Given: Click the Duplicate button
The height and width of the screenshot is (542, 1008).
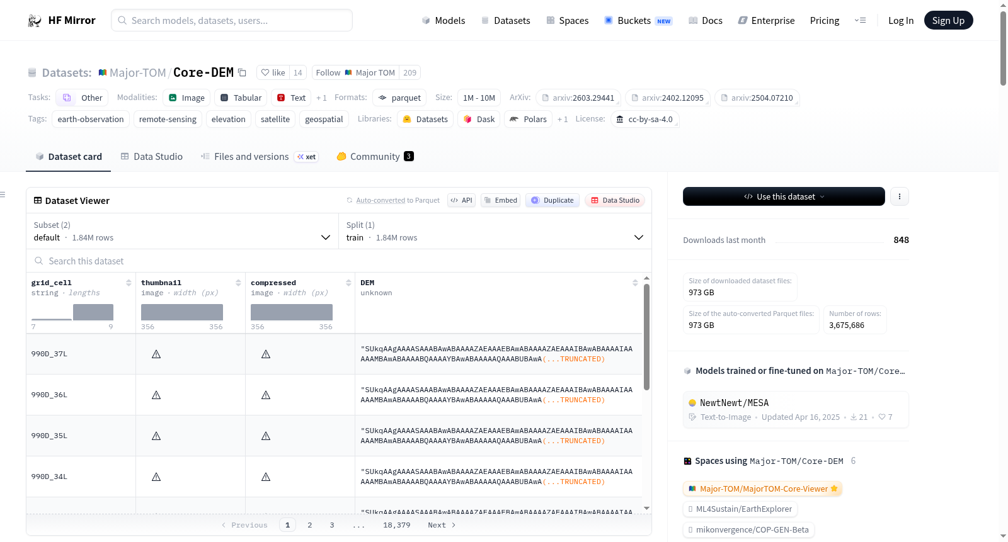Looking at the screenshot, I should (x=553, y=200).
